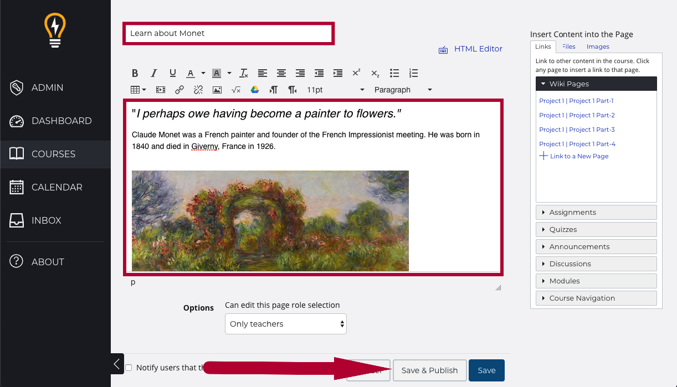677x387 pixels.
Task: Insert link to Project 1 Part-3
Action: tap(577, 130)
